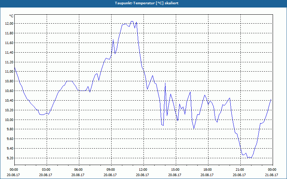Select the 10,20 y-axis label

(10, 110)
